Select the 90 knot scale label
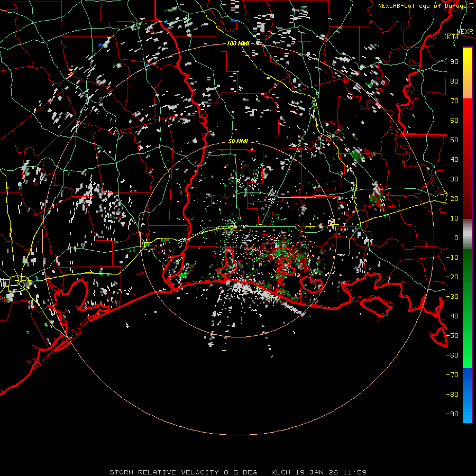Image resolution: width=476 pixels, height=476 pixels. tap(454, 62)
